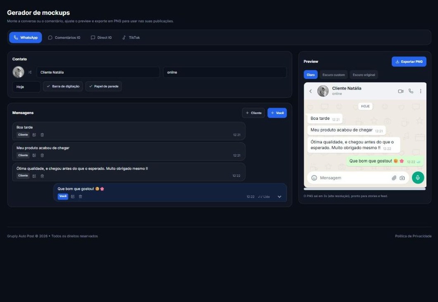Click image icon on 'Meu produto acabou de chegar'
This screenshot has height=302, width=438.
click(34, 155)
